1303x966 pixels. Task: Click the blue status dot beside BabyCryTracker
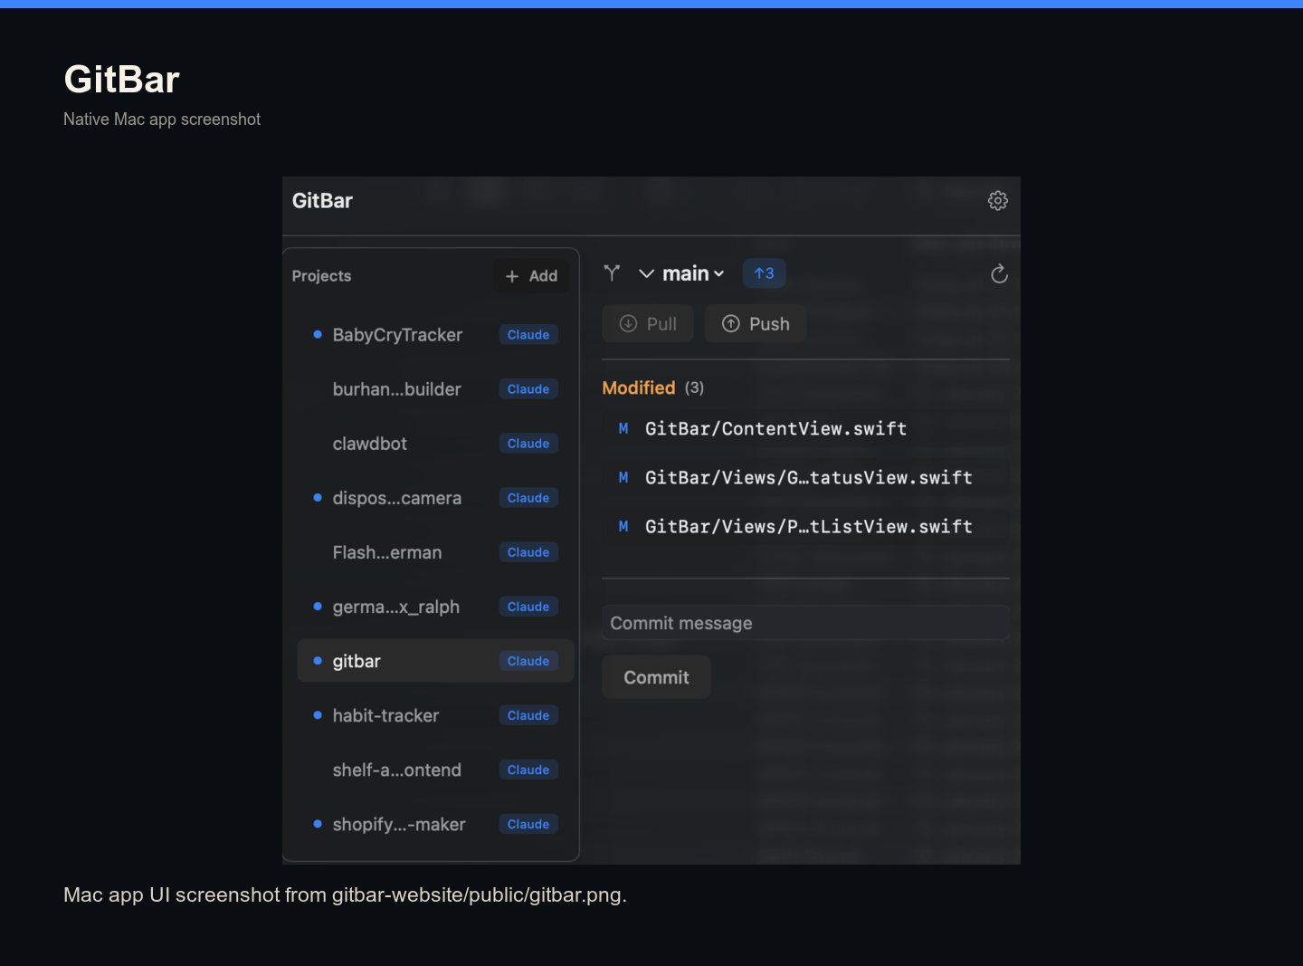pos(318,334)
